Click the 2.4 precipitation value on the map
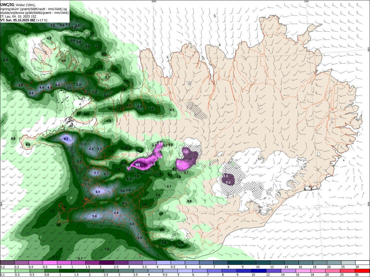This screenshot has width=370, height=277. (x=73, y=40)
